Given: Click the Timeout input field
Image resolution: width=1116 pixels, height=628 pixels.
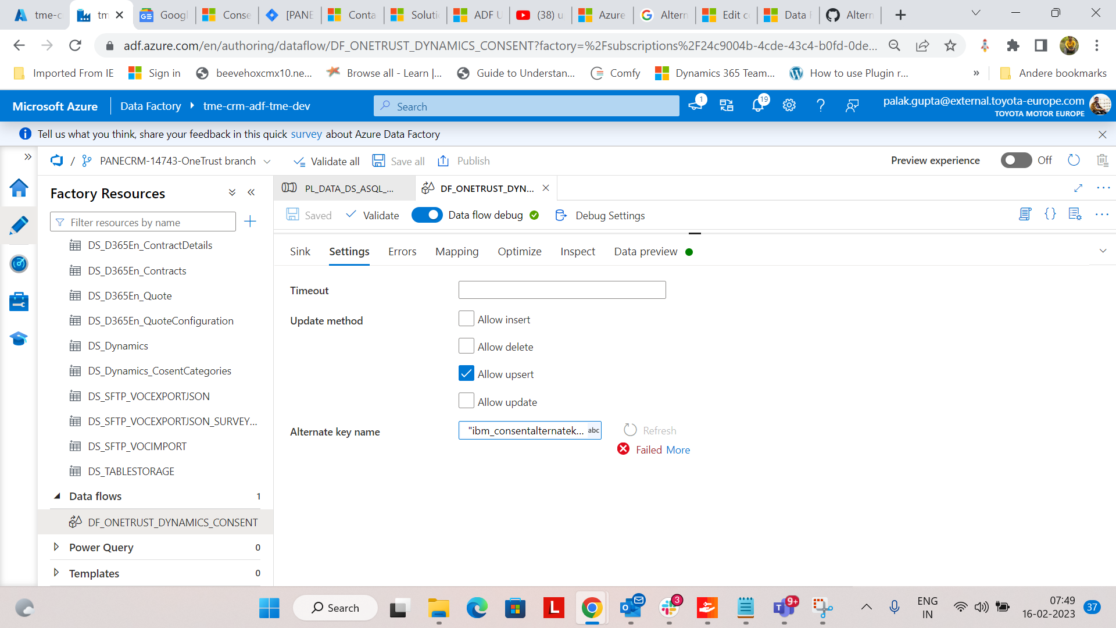Looking at the screenshot, I should pyautogui.click(x=561, y=290).
